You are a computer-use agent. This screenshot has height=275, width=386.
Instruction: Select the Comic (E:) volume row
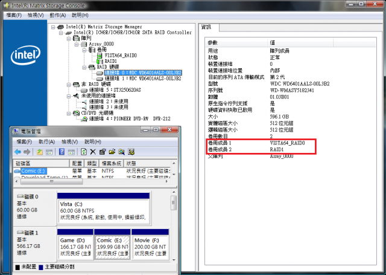tap(92, 171)
